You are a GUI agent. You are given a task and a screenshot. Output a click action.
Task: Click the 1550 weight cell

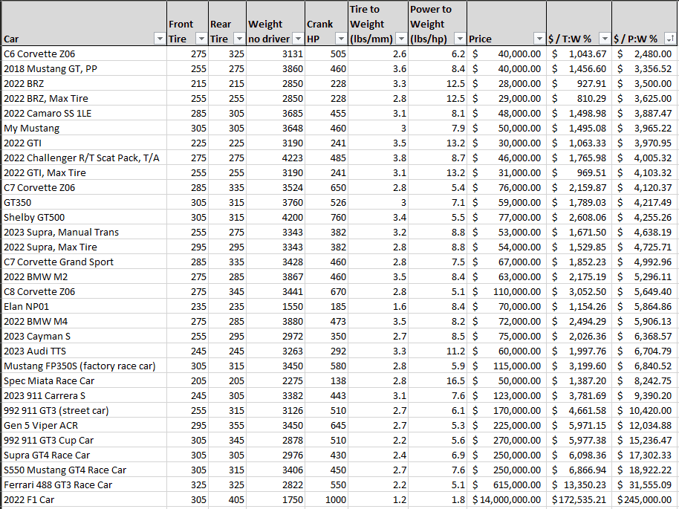pos(276,307)
